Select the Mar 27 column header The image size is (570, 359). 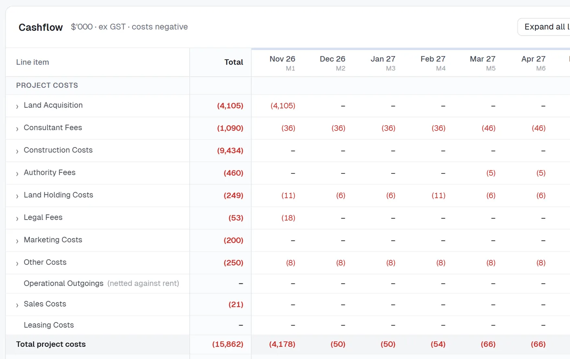click(x=482, y=63)
